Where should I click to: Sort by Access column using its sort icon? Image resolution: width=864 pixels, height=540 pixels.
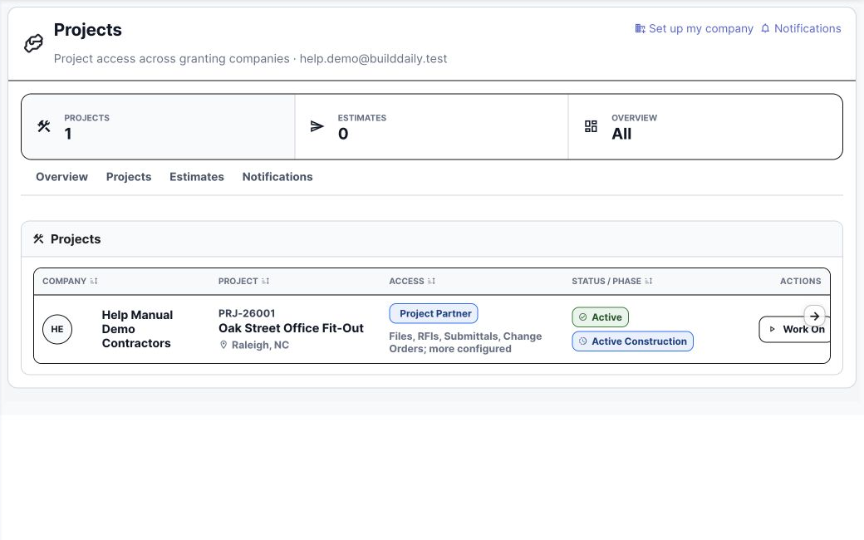point(431,281)
